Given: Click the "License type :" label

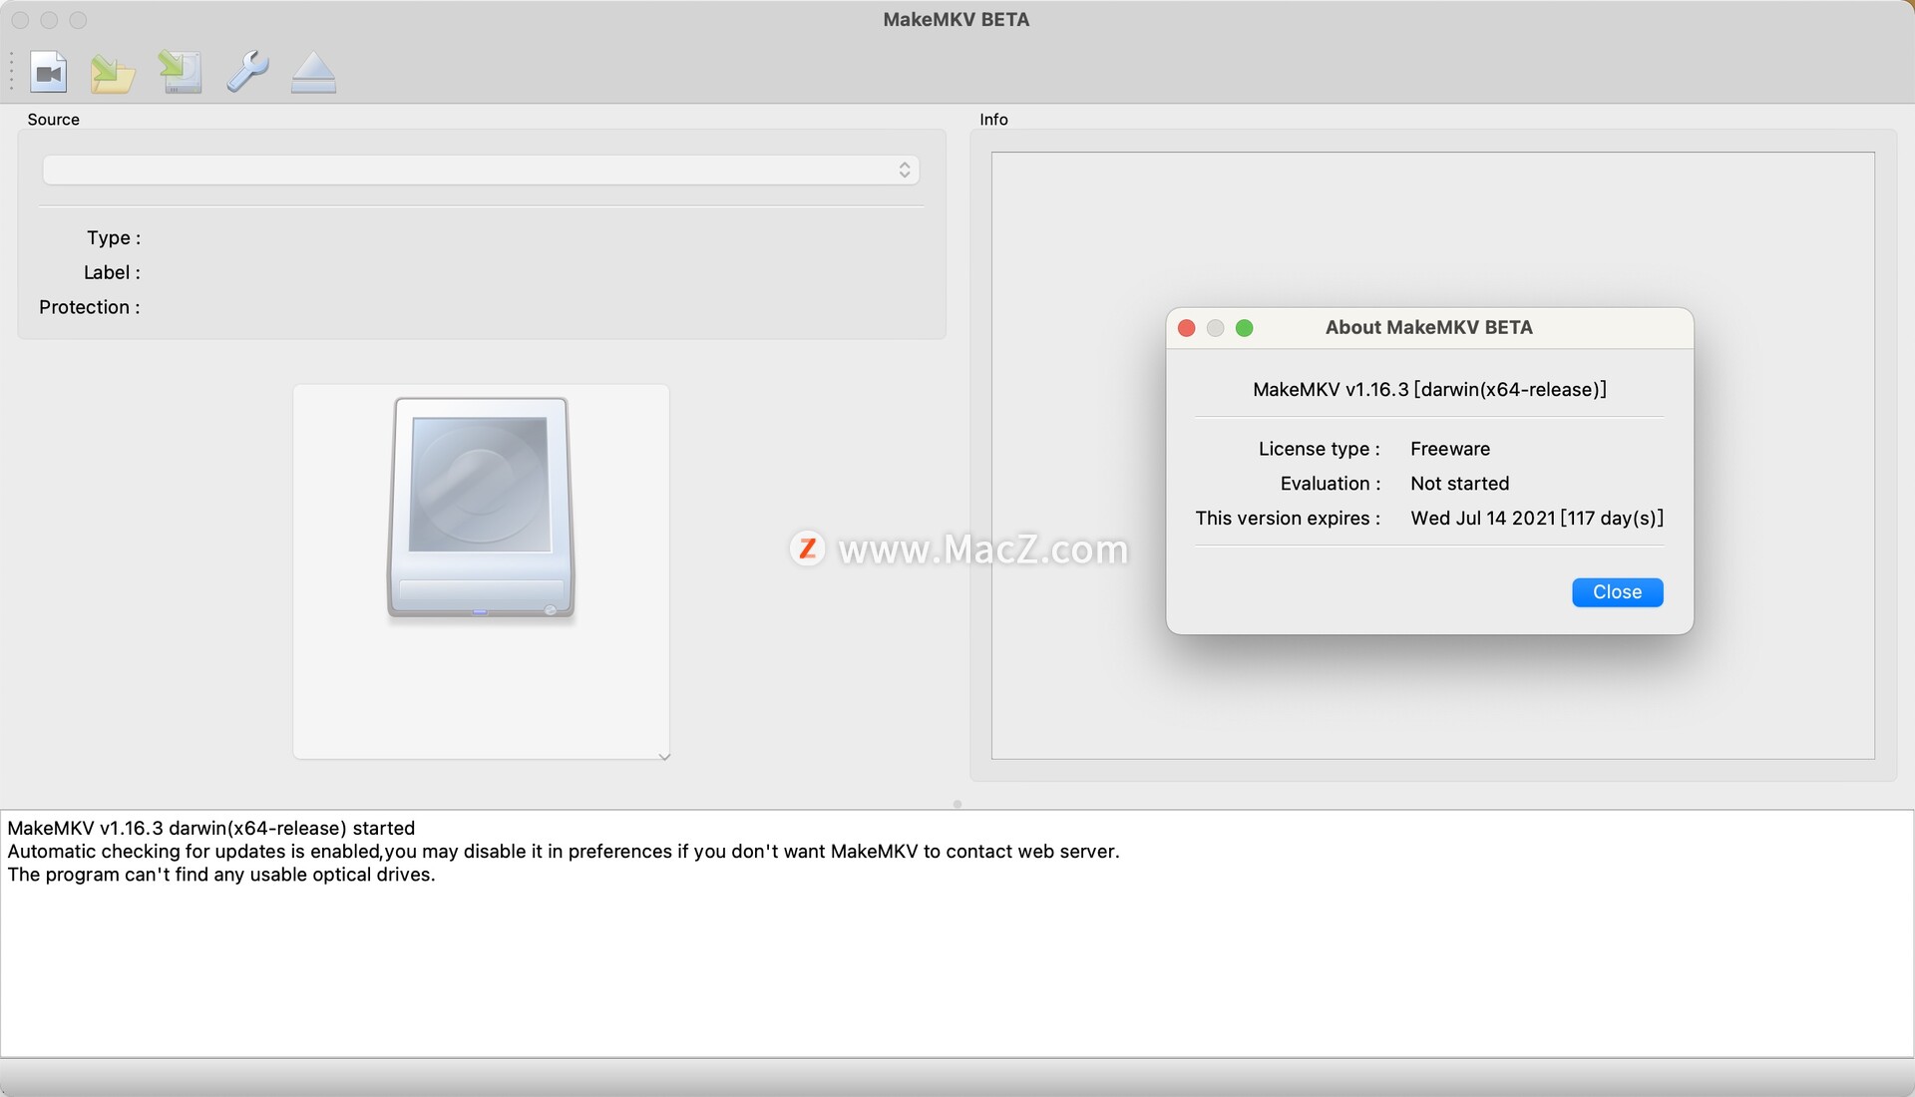Looking at the screenshot, I should point(1319,449).
